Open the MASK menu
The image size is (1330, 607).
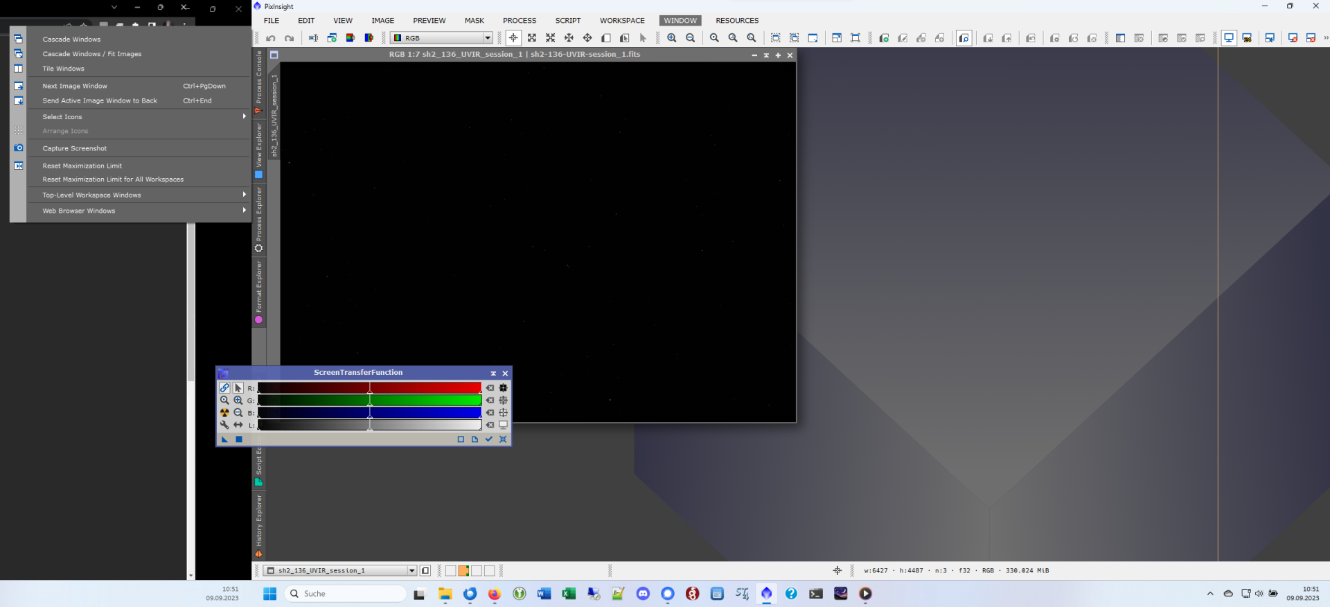[475, 21]
